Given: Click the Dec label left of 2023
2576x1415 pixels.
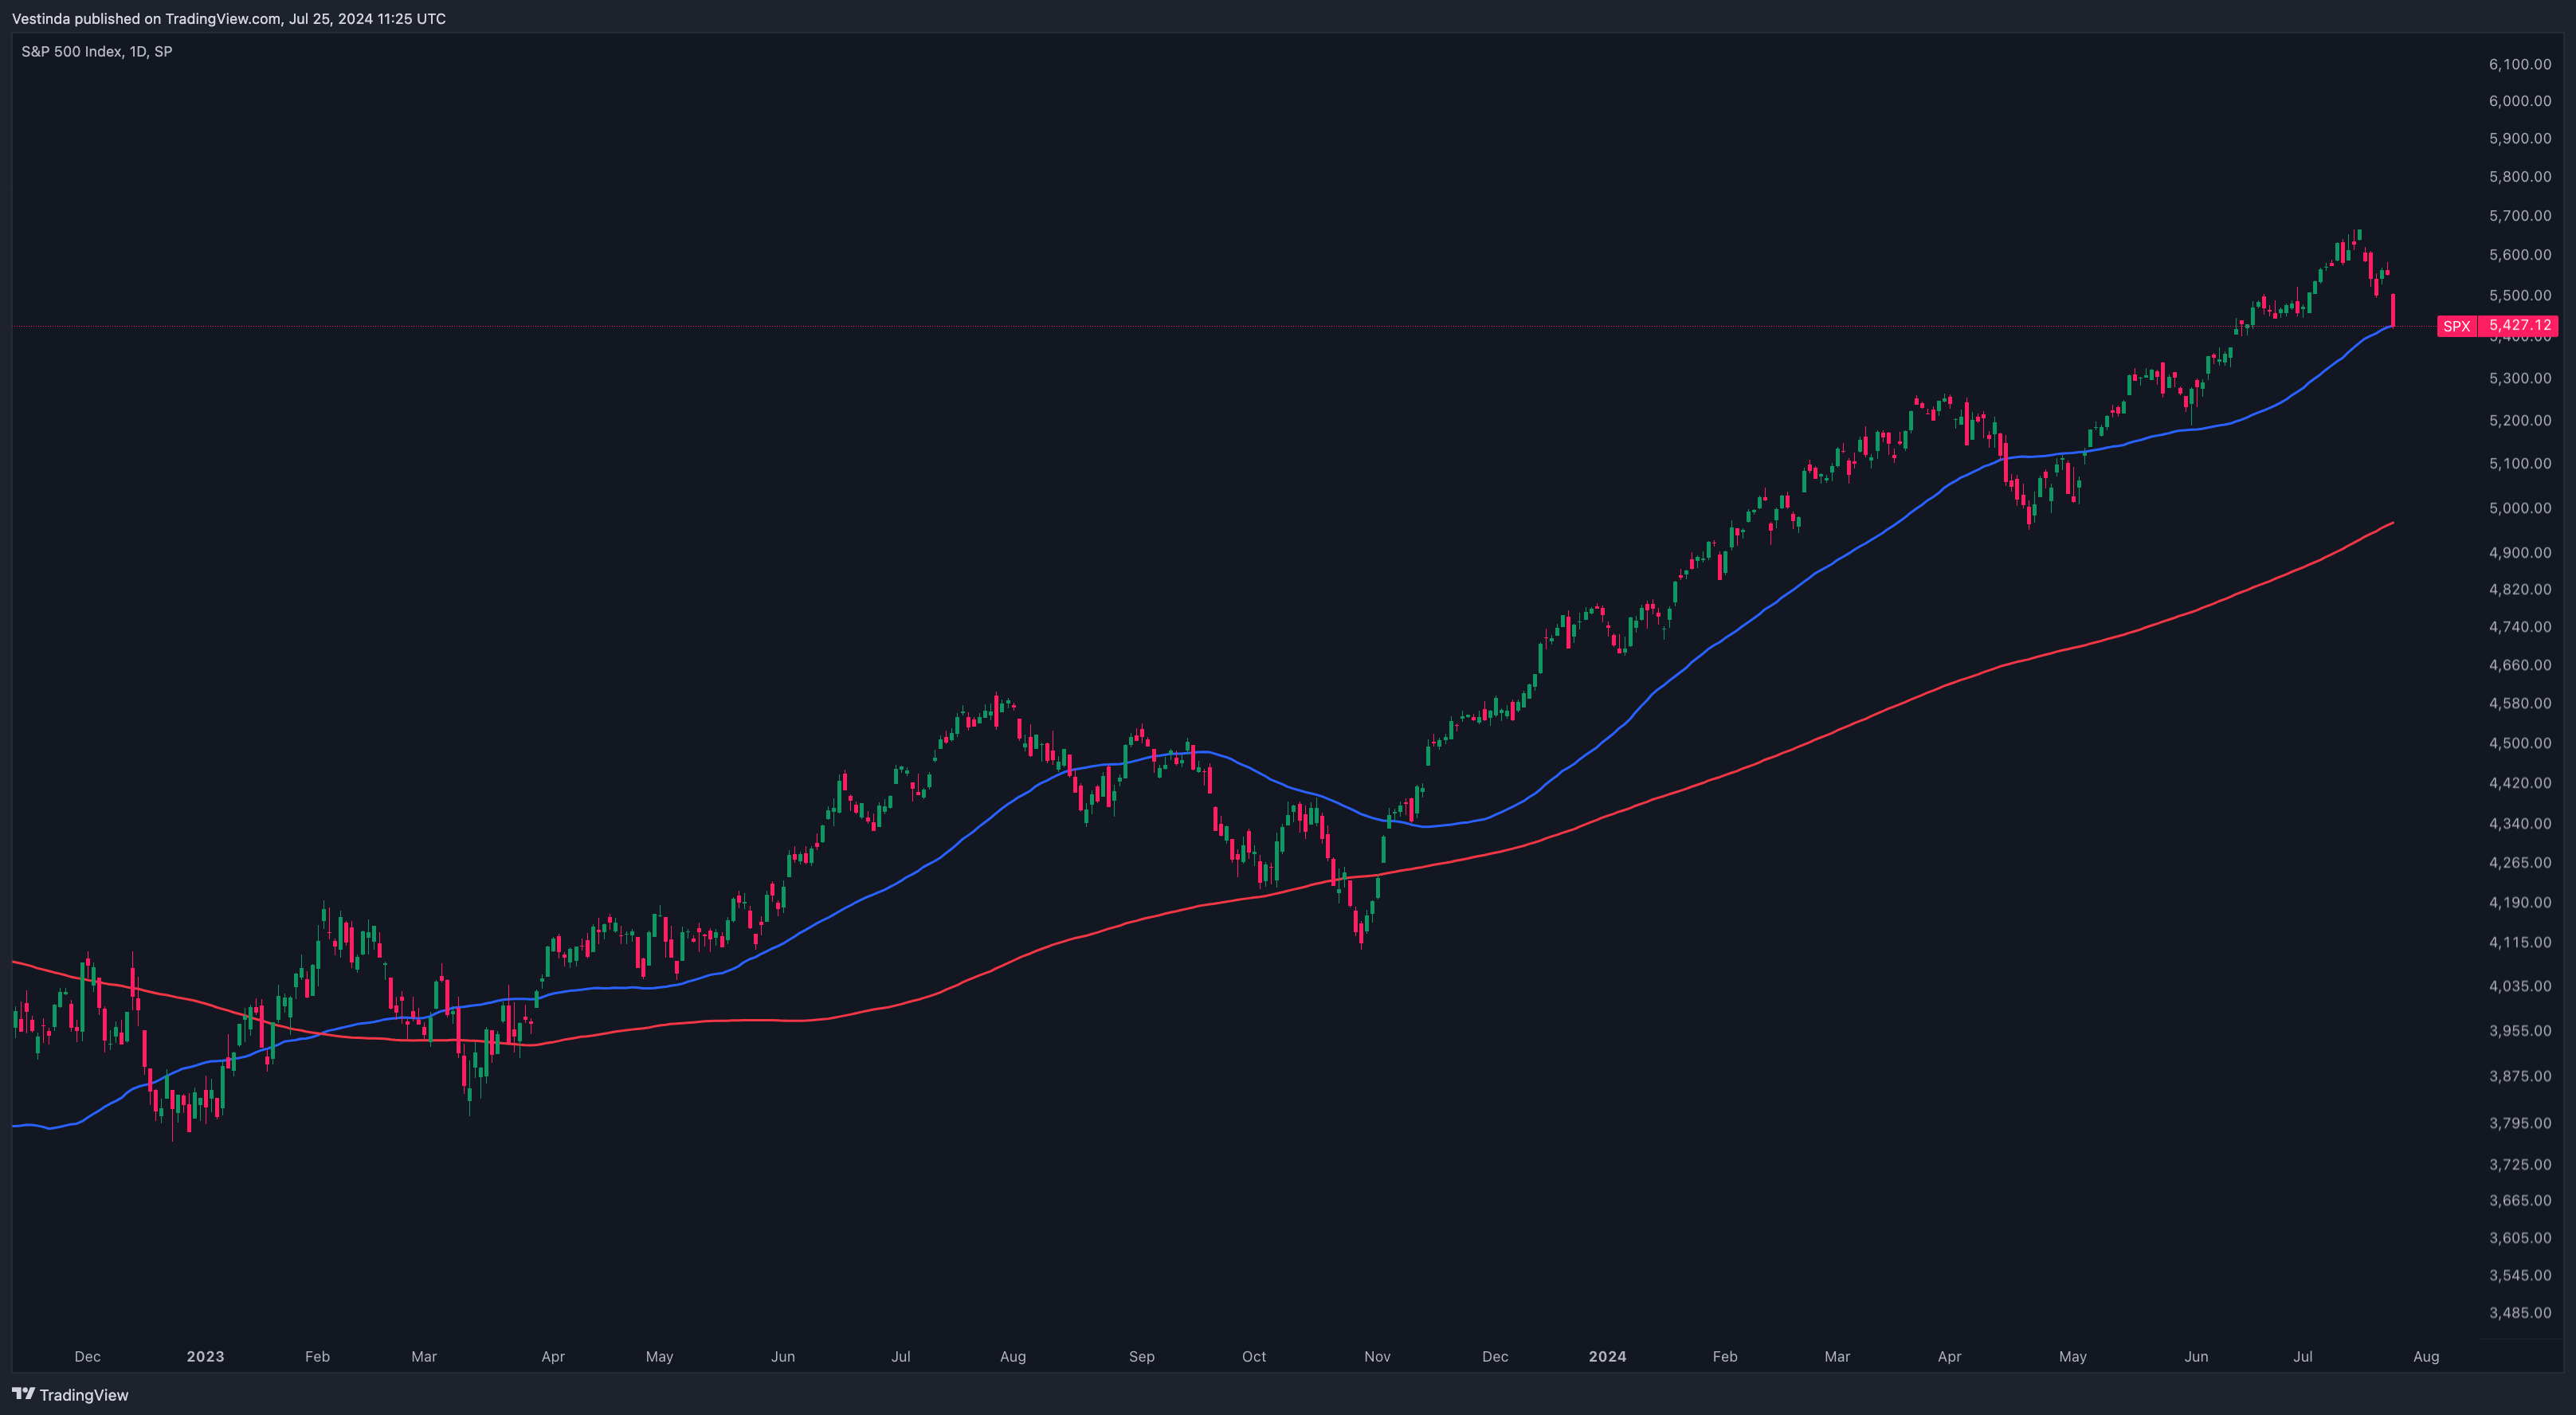Looking at the screenshot, I should [x=87, y=1356].
